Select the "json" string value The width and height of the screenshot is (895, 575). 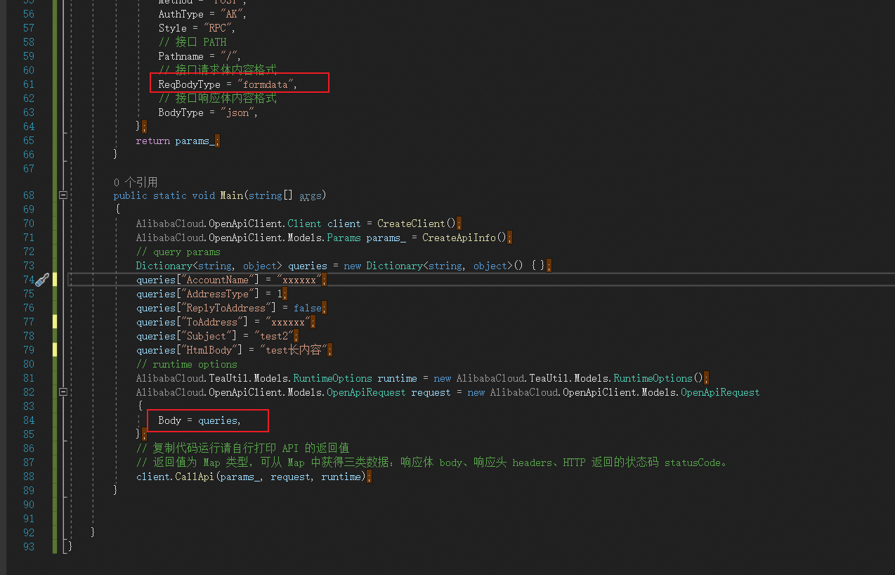pyautogui.click(x=237, y=112)
